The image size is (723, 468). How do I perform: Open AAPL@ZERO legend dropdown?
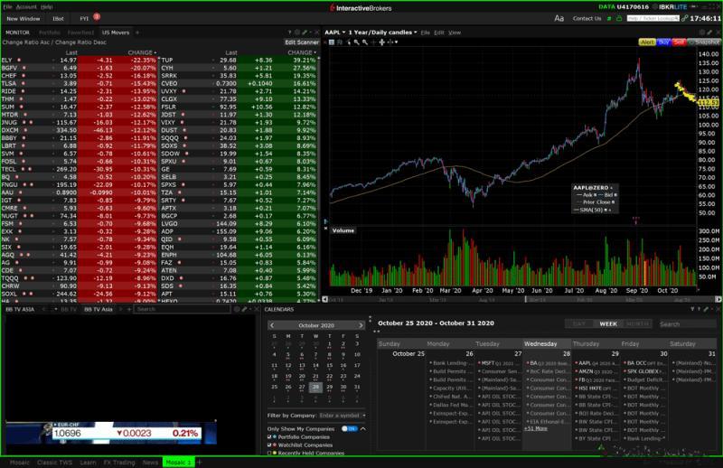click(x=612, y=188)
